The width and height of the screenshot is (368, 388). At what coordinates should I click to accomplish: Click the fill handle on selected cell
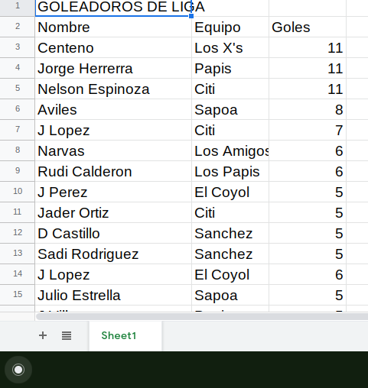click(x=191, y=16)
